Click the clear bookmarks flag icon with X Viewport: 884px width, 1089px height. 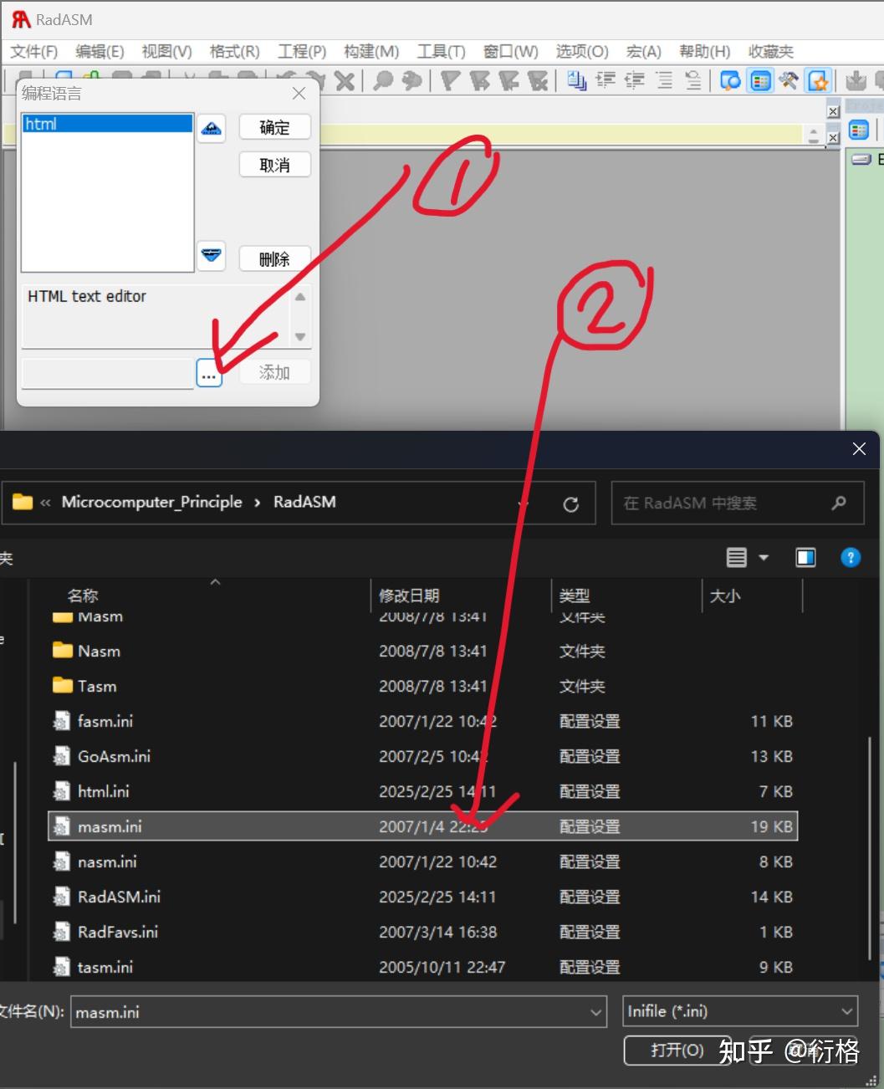538,80
